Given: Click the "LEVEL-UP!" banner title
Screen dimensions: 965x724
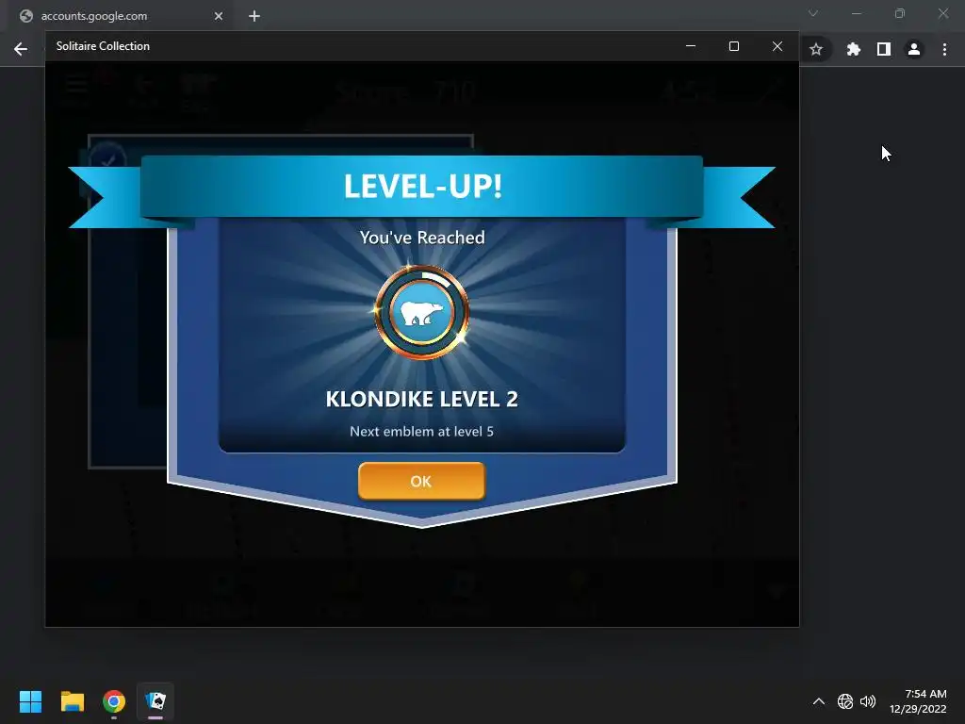Looking at the screenshot, I should pos(423,186).
